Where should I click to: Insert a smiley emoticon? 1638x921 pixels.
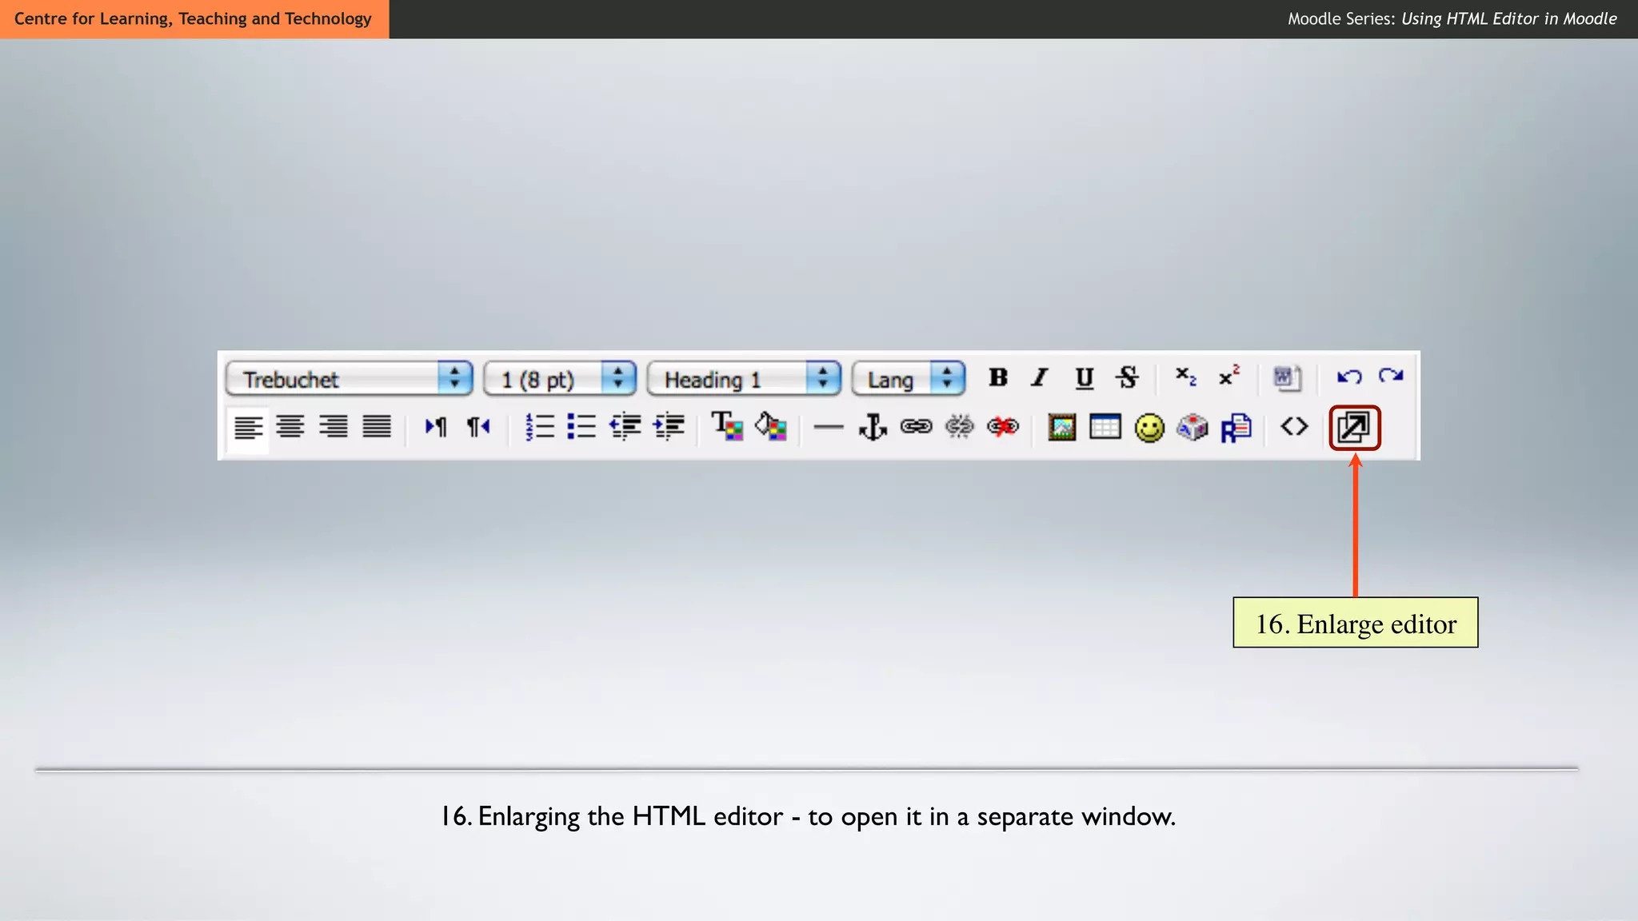coord(1149,428)
